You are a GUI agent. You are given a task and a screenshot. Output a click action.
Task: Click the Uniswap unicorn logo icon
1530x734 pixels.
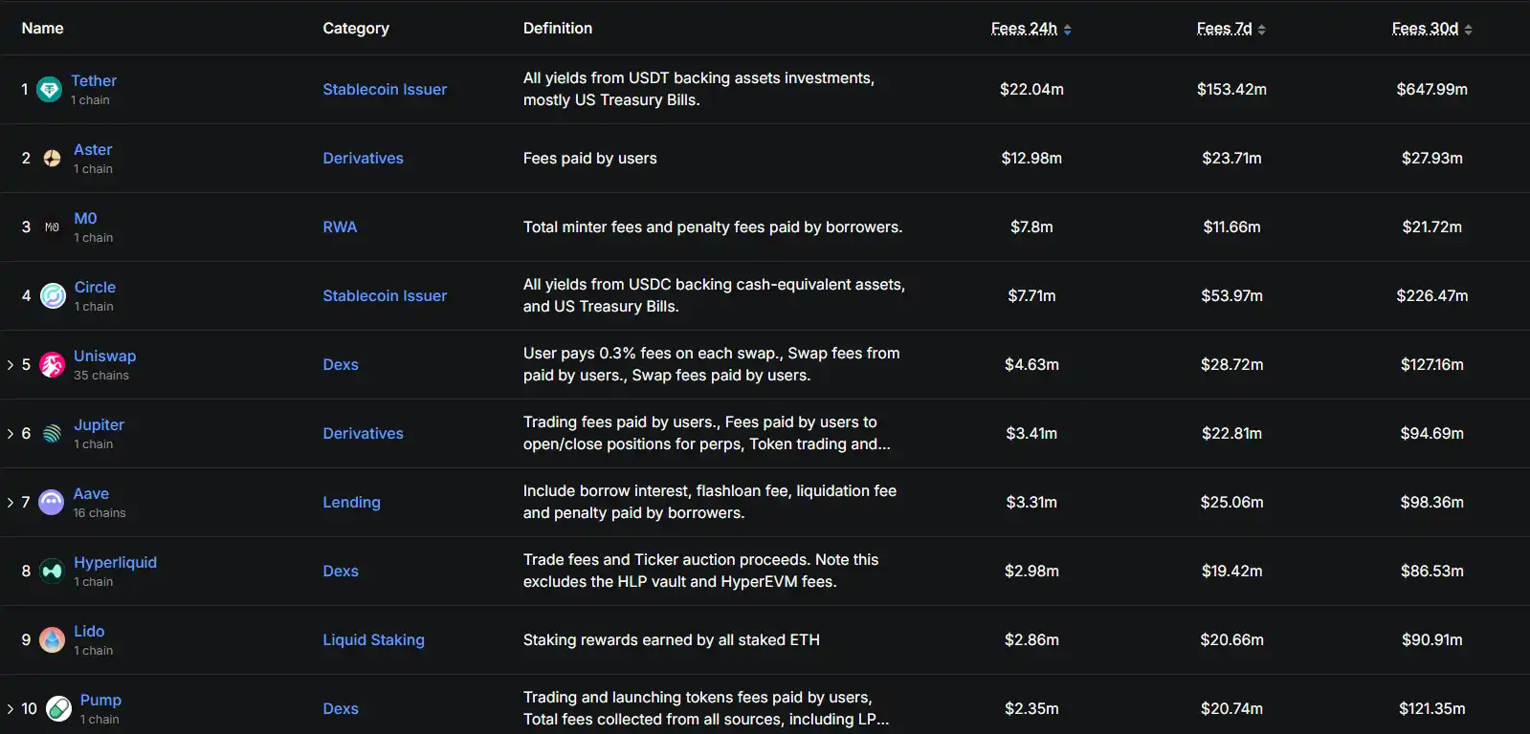(53, 365)
